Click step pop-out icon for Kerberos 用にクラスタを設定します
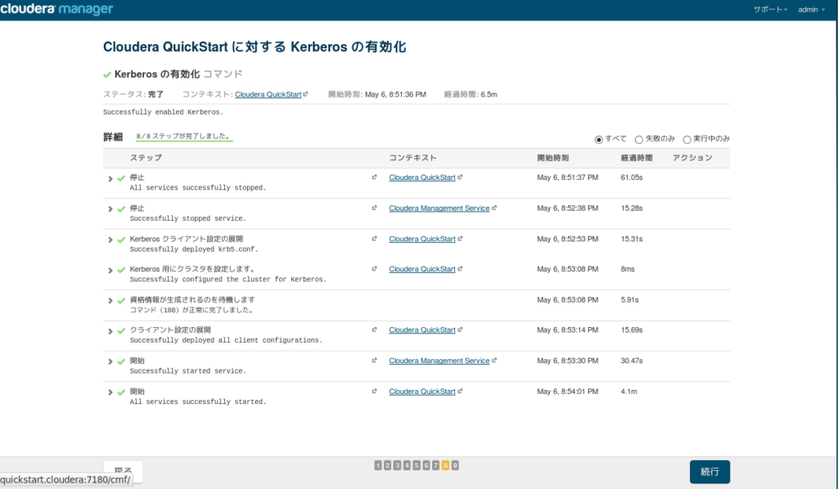The width and height of the screenshot is (838, 489). [x=374, y=269]
